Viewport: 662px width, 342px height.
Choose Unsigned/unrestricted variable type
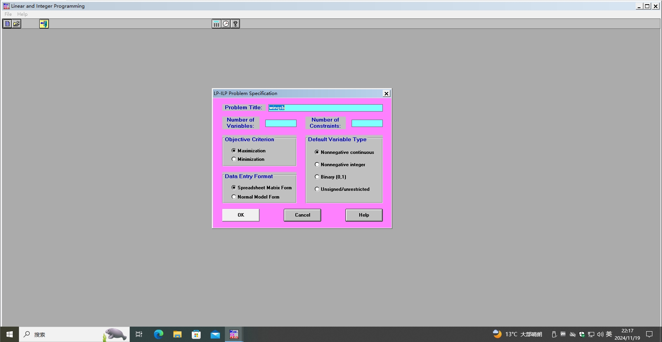[x=317, y=189]
